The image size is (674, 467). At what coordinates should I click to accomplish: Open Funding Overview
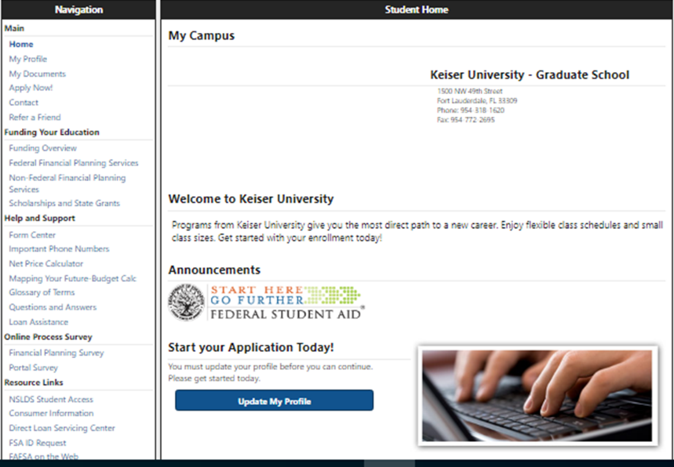(42, 148)
